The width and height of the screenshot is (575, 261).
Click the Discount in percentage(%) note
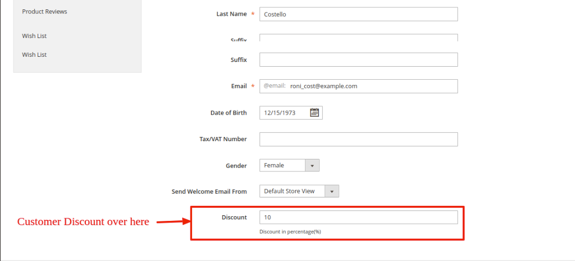click(x=290, y=232)
